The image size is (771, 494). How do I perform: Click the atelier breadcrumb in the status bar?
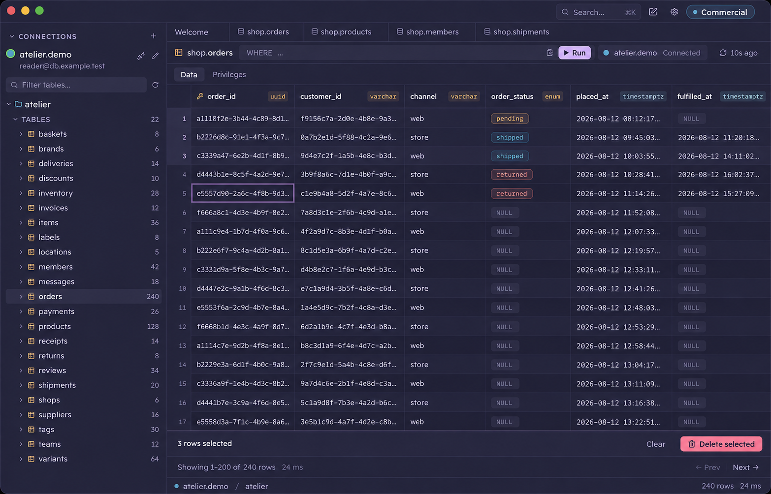click(x=257, y=486)
